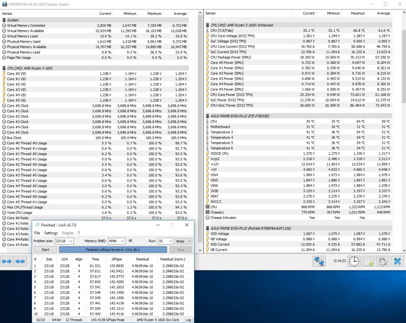This screenshot has width=406, height=323.
Task: Open the remote computers network icon
Action: (x=319, y=261)
